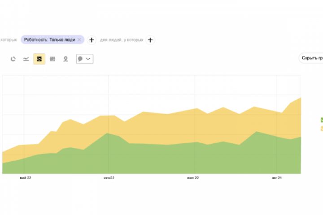Switch to pie chart view
Viewport: 323px width, 215px height.
click(x=13, y=59)
